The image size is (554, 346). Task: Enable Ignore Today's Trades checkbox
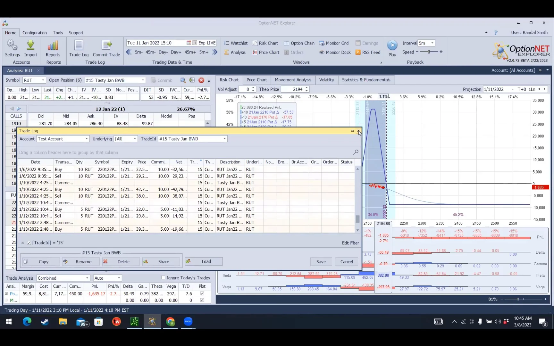point(163,278)
